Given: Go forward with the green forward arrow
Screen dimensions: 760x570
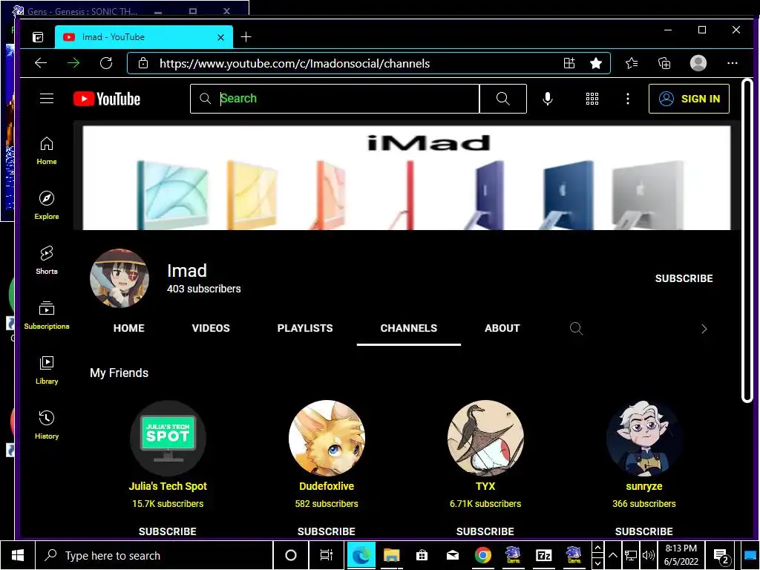Looking at the screenshot, I should click(x=73, y=63).
